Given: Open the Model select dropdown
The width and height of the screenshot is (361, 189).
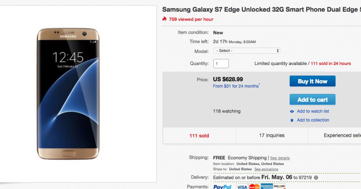Looking at the screenshot, I should tap(247, 51).
